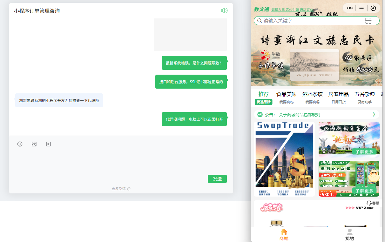
Task: Click 了解更多 on the 越南之旅 card
Action: pos(364,151)
